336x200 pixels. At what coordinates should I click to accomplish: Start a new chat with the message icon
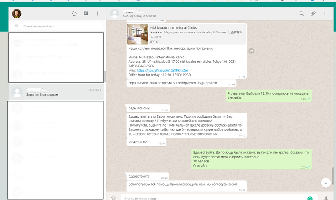point(86,13)
